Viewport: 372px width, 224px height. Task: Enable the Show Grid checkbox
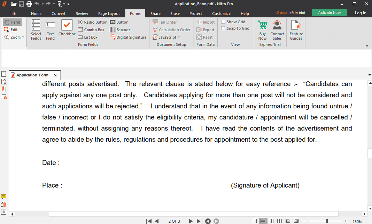(223, 22)
